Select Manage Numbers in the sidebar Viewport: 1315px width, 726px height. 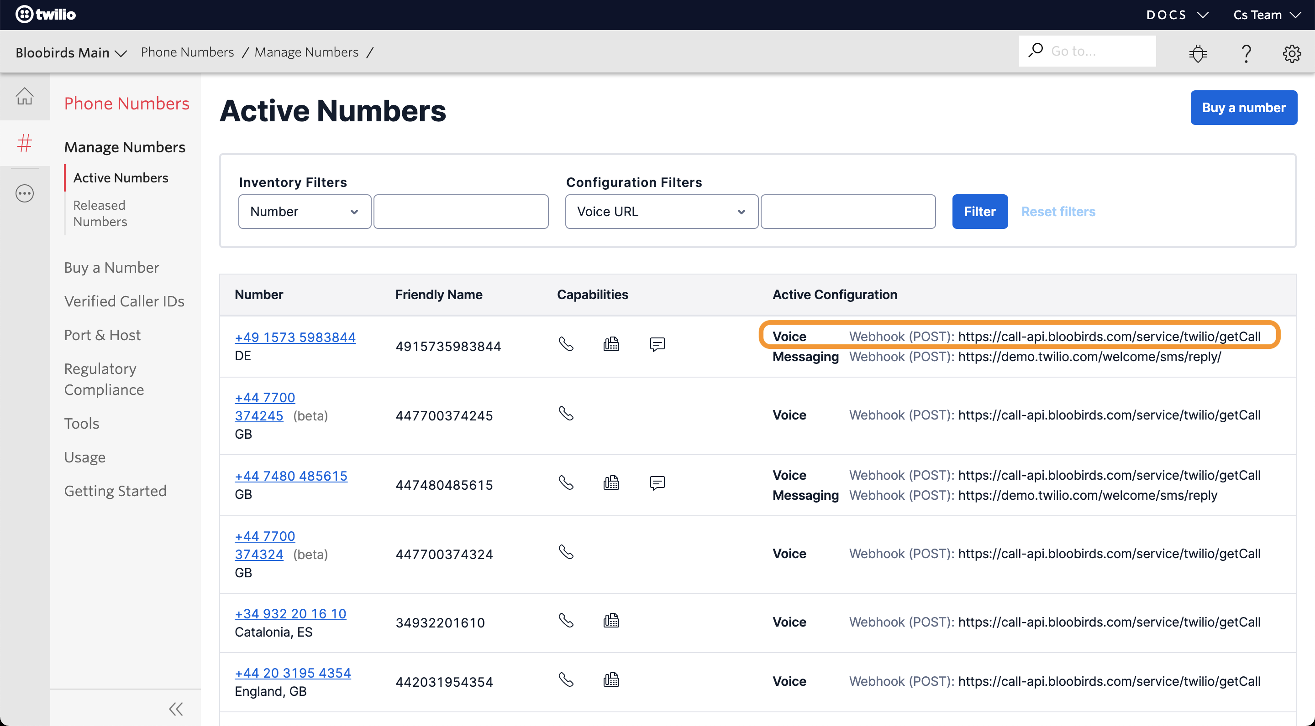pos(125,147)
